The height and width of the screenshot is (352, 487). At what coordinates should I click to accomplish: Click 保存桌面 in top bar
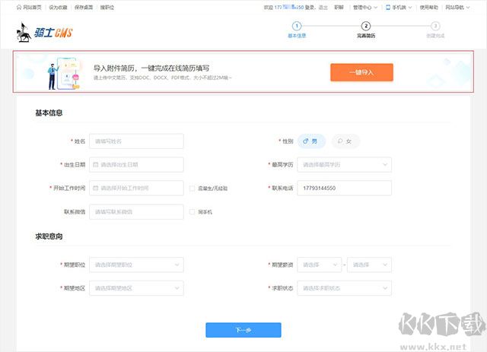(x=84, y=7)
